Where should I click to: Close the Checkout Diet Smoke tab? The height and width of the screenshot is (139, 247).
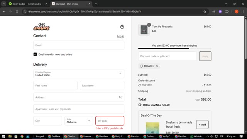pyautogui.click(x=89, y=4)
